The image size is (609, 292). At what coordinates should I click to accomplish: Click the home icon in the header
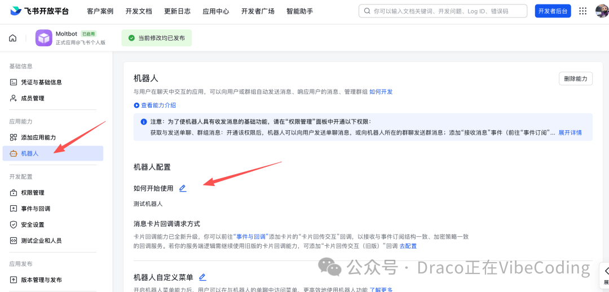click(12, 38)
